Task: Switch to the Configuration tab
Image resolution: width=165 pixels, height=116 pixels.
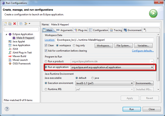Action: (99, 30)
